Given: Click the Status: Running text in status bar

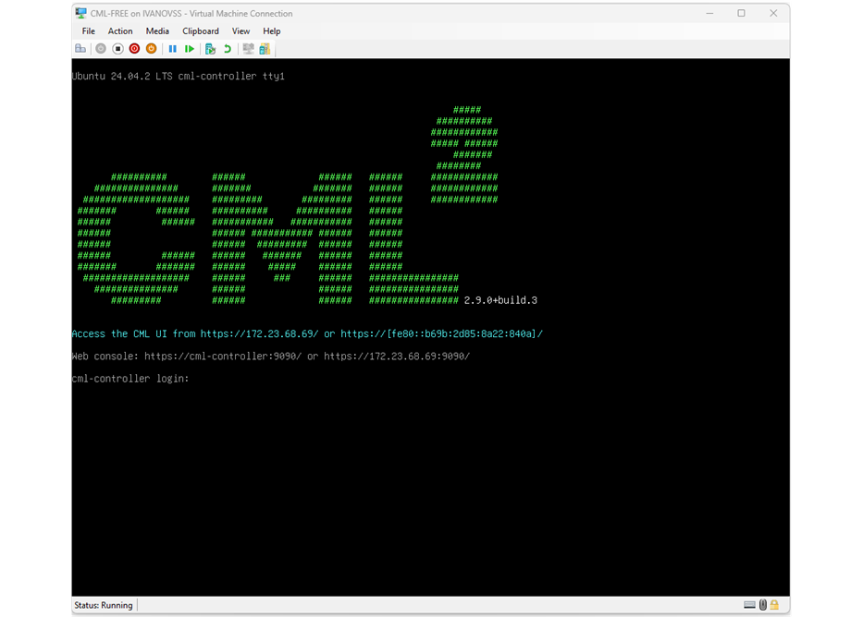Looking at the screenshot, I should 104,605.
